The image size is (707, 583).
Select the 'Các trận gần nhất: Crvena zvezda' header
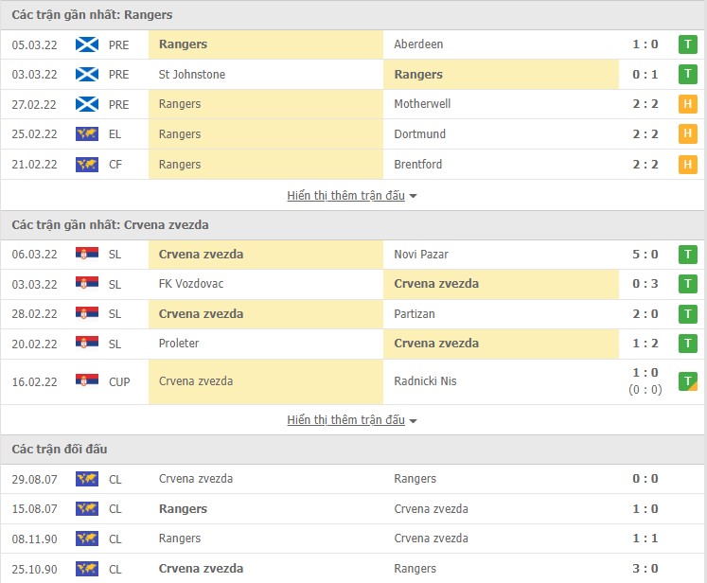coord(111,225)
